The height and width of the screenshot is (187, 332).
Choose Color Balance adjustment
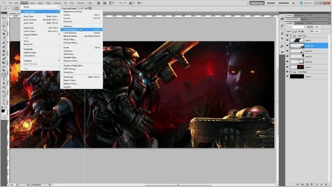click(81, 33)
